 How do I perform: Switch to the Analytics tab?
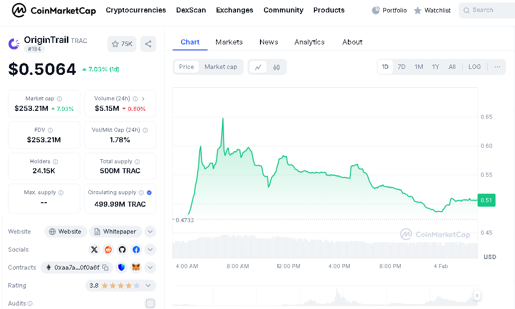pos(309,42)
